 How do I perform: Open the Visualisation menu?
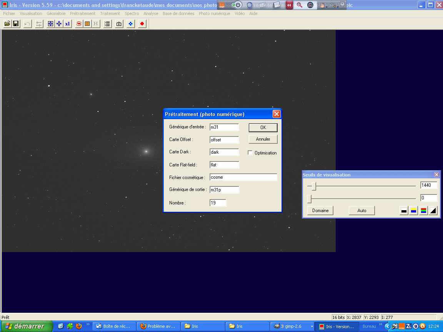pos(31,13)
